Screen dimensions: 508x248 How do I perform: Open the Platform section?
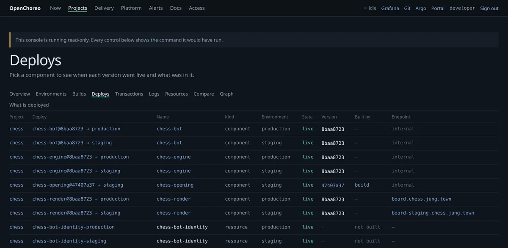pyautogui.click(x=131, y=8)
